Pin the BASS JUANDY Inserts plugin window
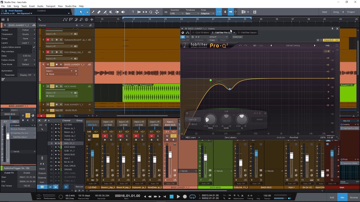Viewport: 360px width, 202px height. tap(332, 29)
